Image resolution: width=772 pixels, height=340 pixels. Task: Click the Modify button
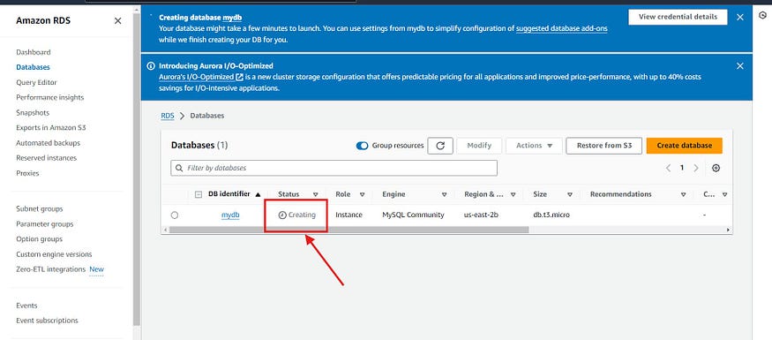click(x=479, y=146)
